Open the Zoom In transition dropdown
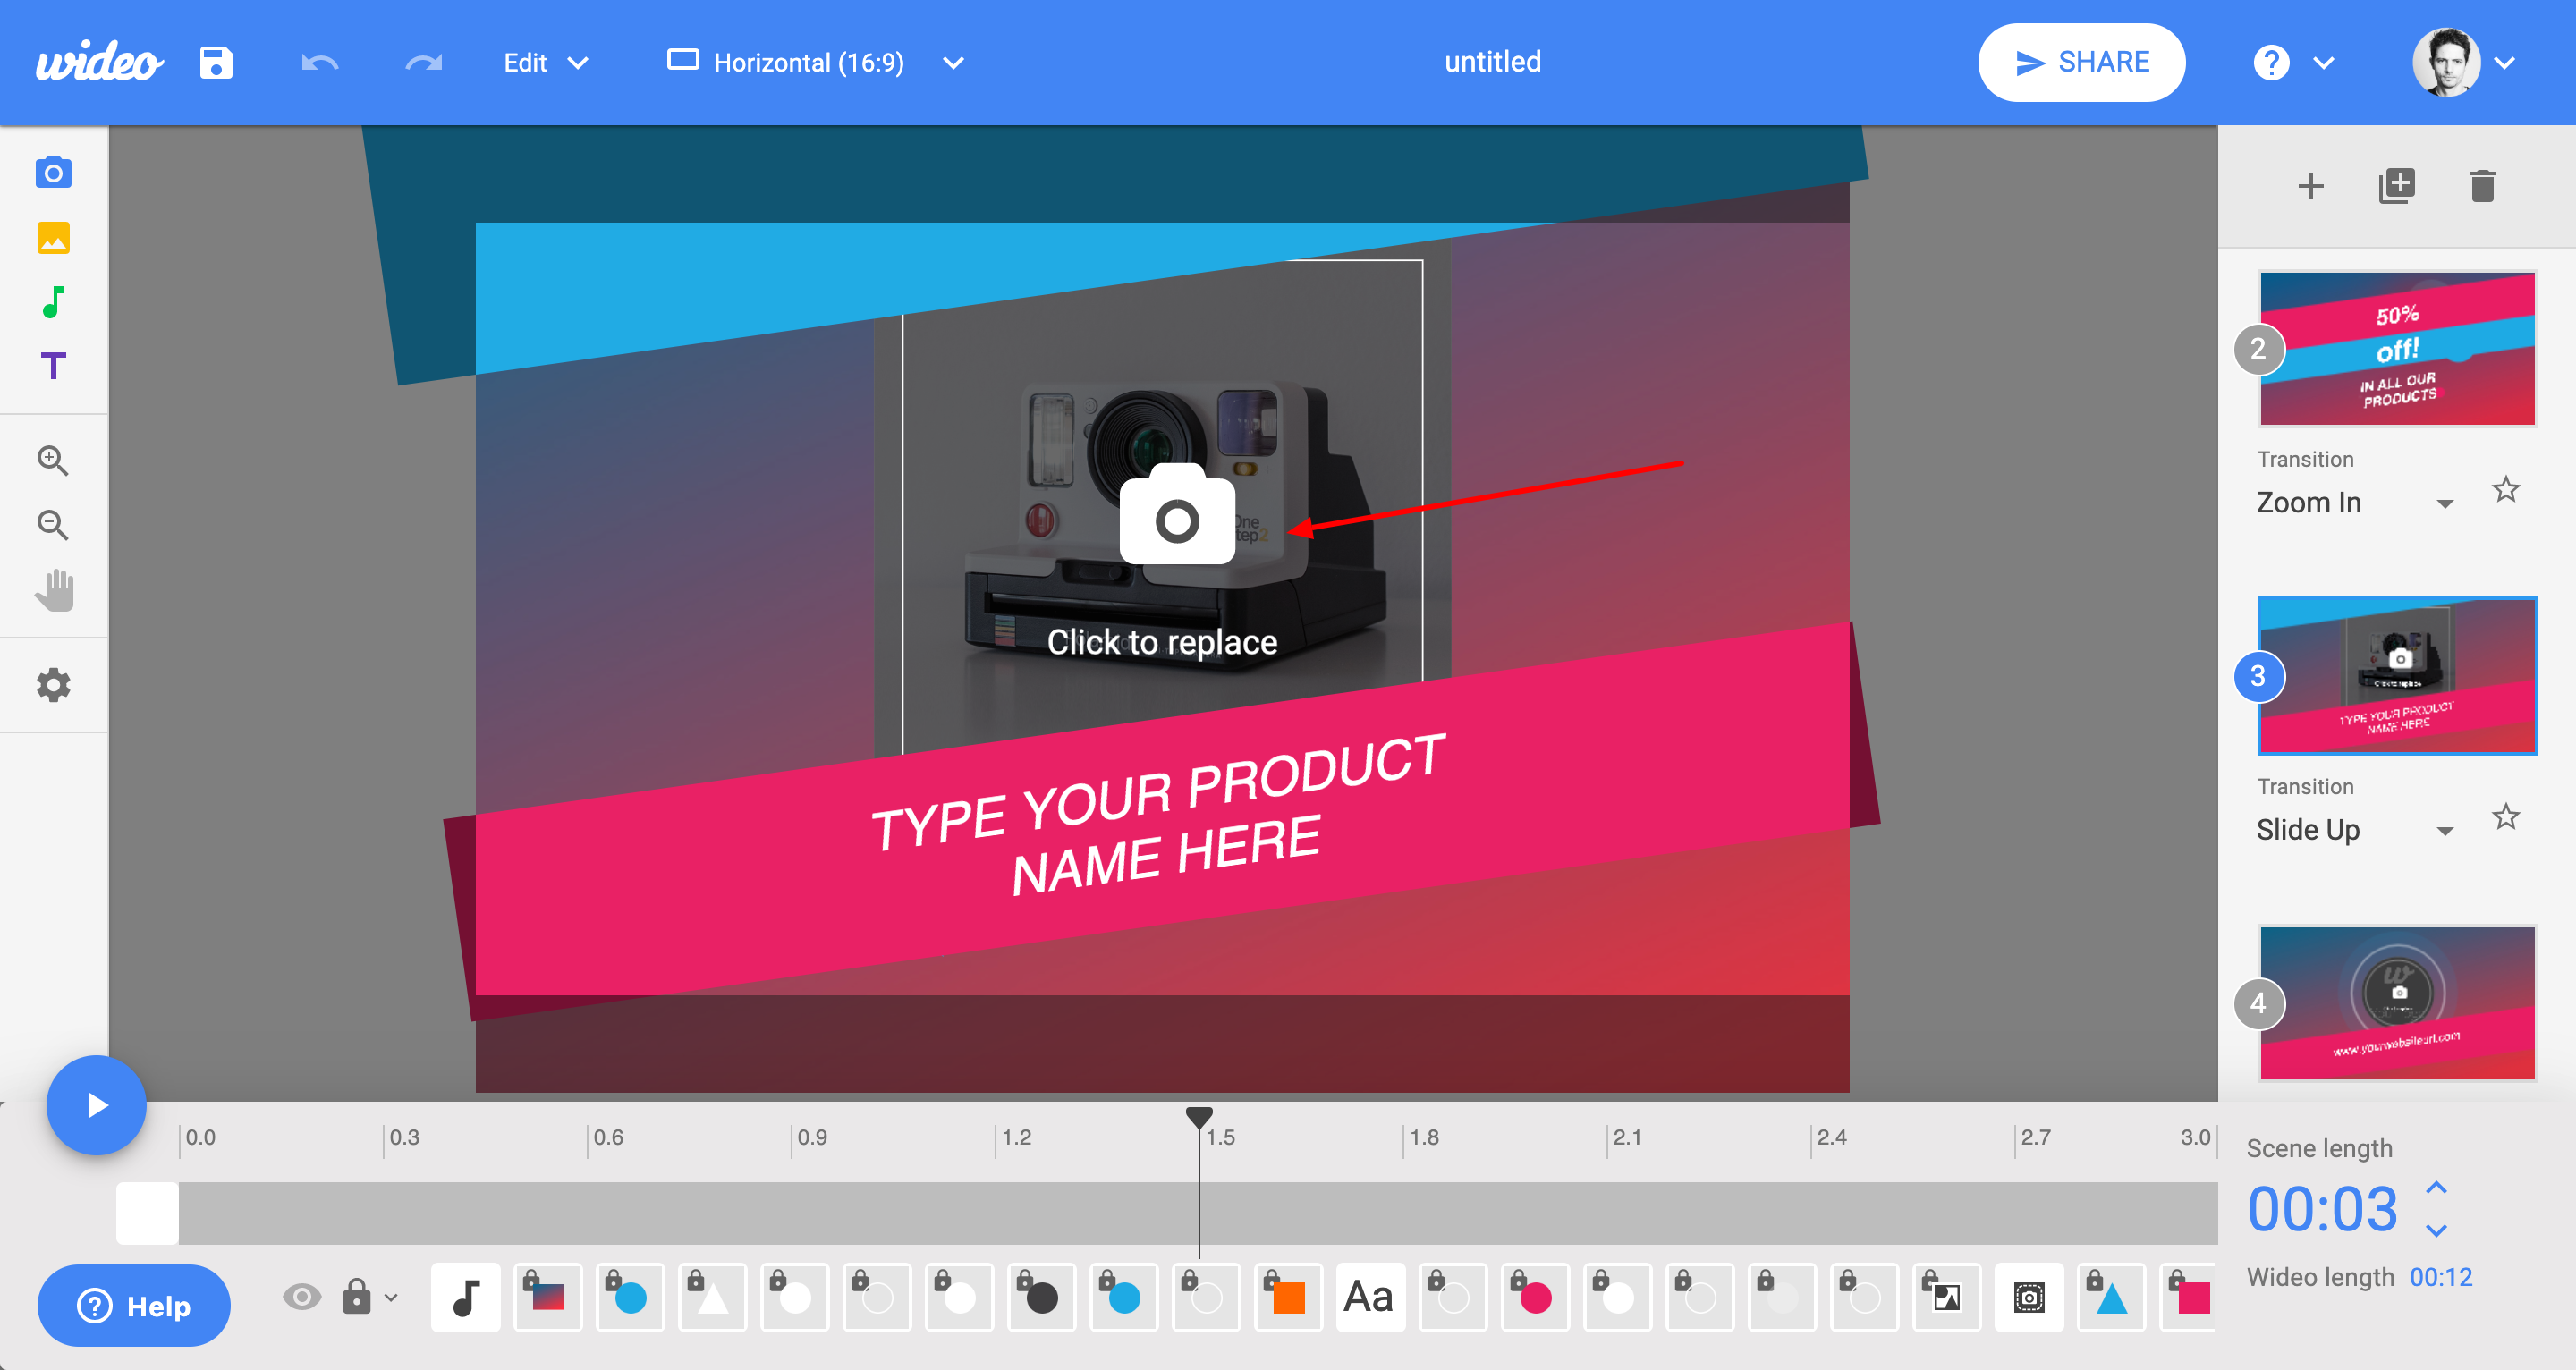2576x1370 pixels. (x=2355, y=502)
